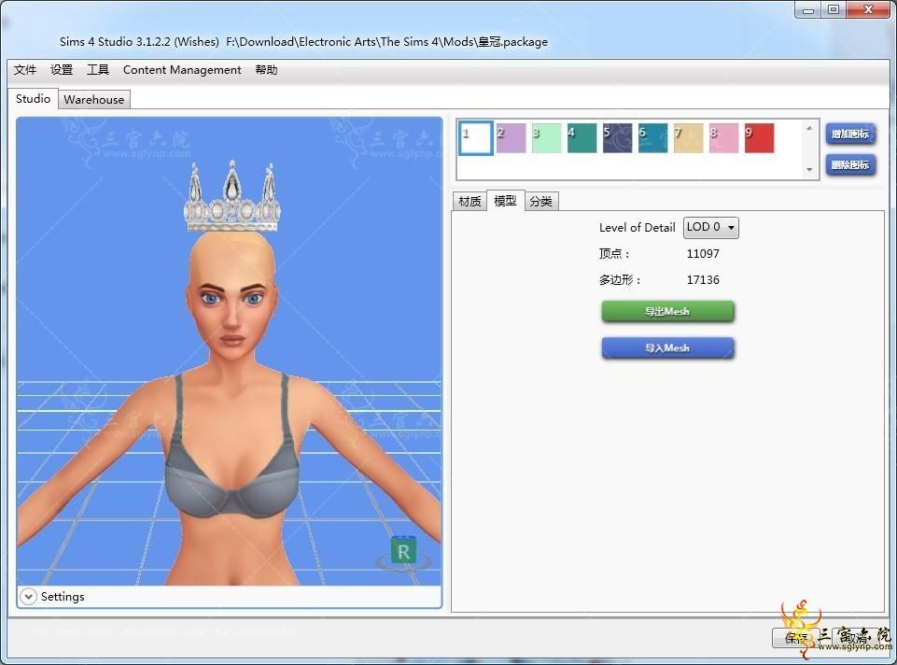The height and width of the screenshot is (665, 897).
Task: Select beige swatch number 7
Action: coord(688,138)
